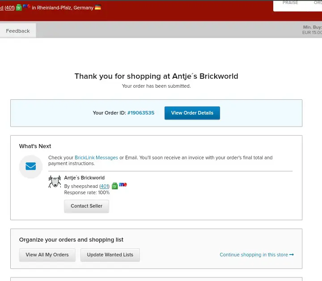Click the 'me' icon in red header
This screenshot has width=322, height=281.
[x=27, y=6]
